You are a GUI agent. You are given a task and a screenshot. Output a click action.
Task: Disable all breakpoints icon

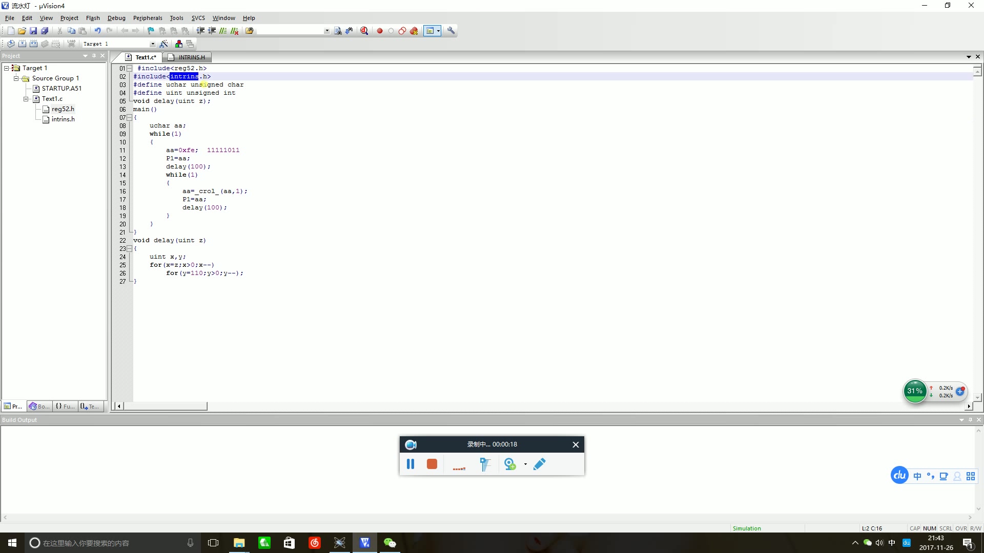(402, 31)
